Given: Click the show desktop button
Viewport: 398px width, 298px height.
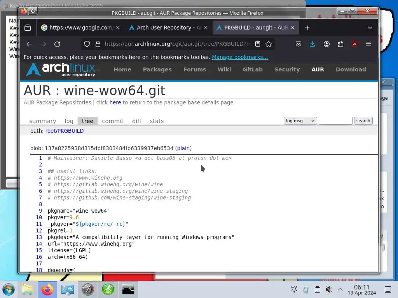Looking at the screenshot, I should point(388,289).
